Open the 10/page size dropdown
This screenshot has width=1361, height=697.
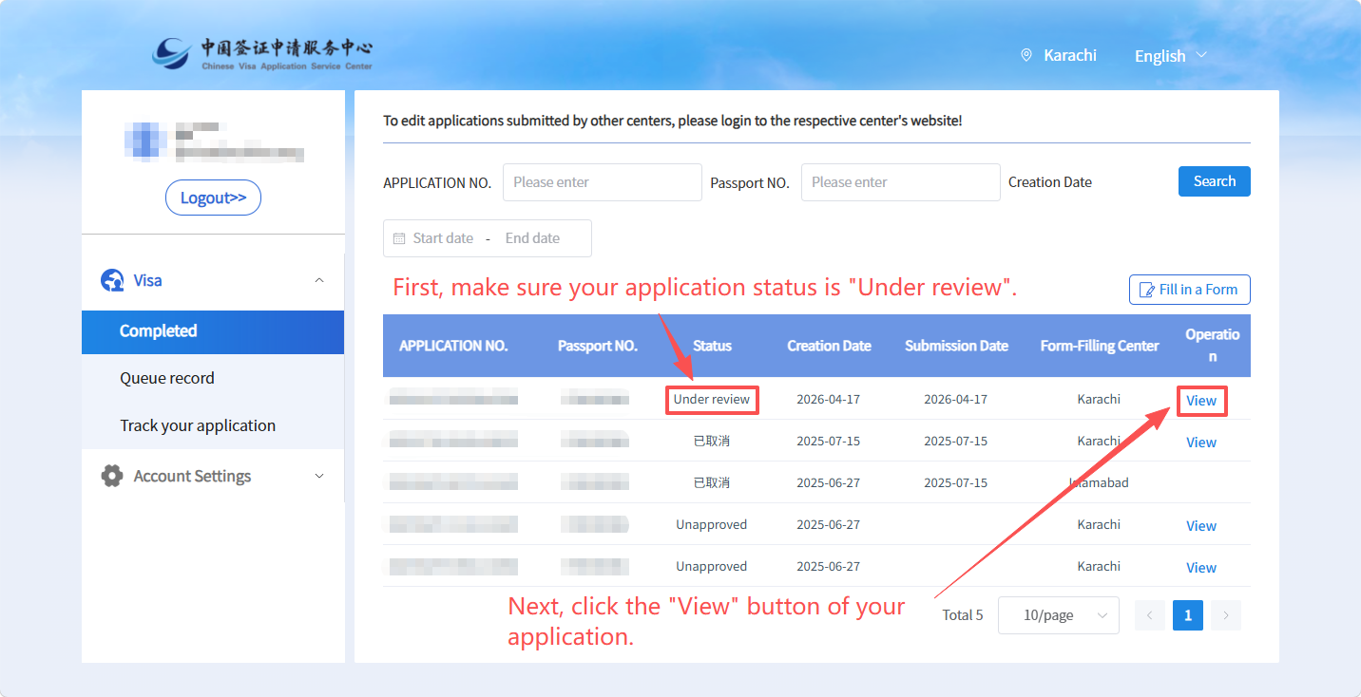click(x=1058, y=615)
